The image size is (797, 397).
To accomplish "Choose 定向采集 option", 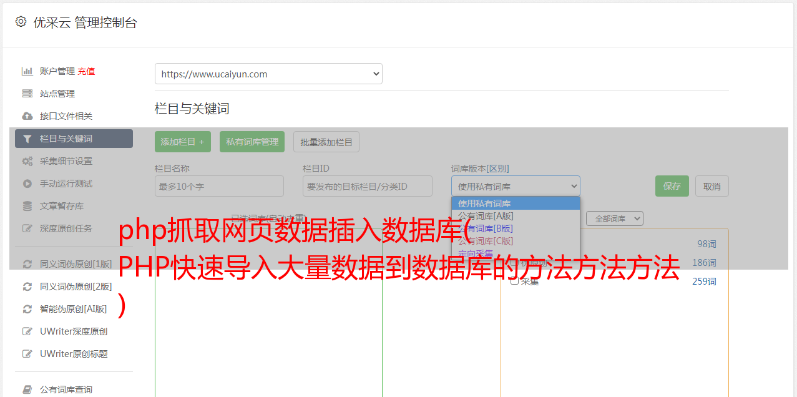I will [x=516, y=253].
